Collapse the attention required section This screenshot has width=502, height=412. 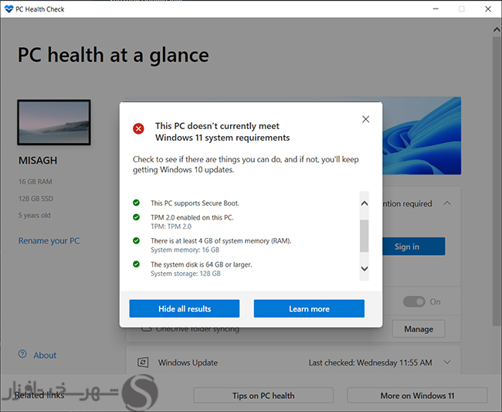click(447, 203)
